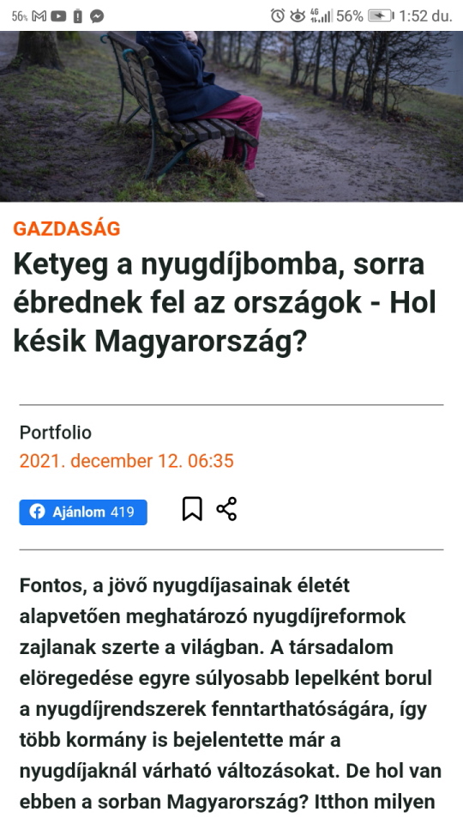This screenshot has height=824, width=463.
Task: Tap the 4G signal strength indicator
Action: coord(321,15)
